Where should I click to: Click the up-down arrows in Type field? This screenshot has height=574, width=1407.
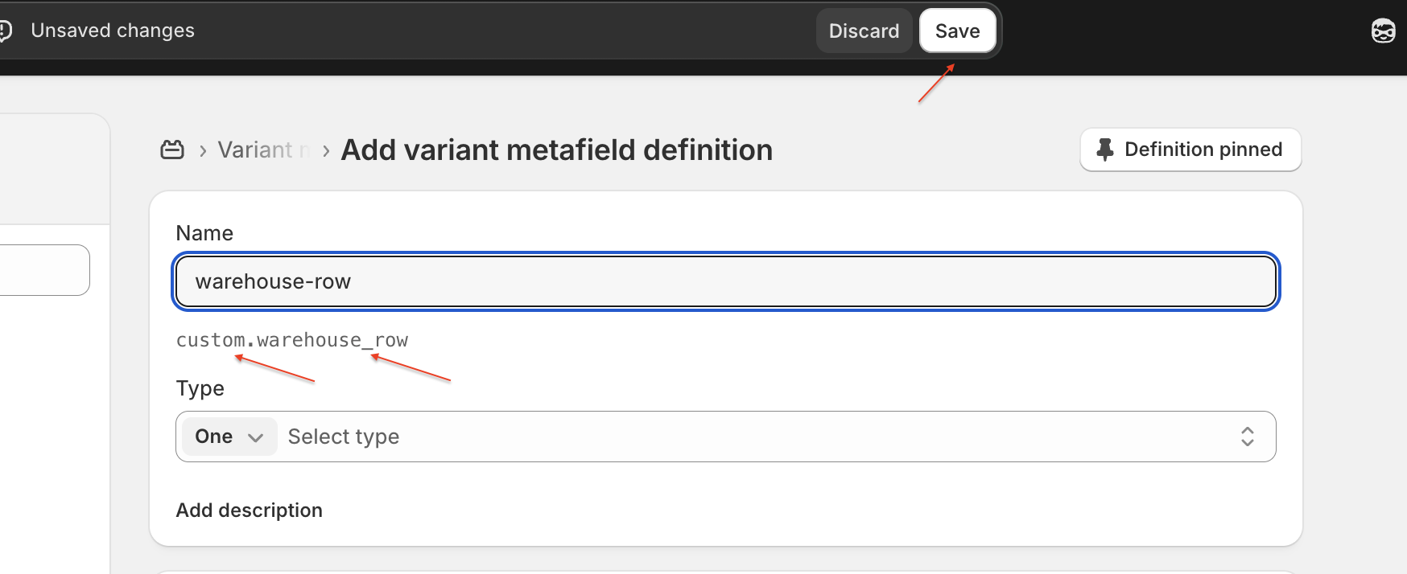(x=1247, y=437)
